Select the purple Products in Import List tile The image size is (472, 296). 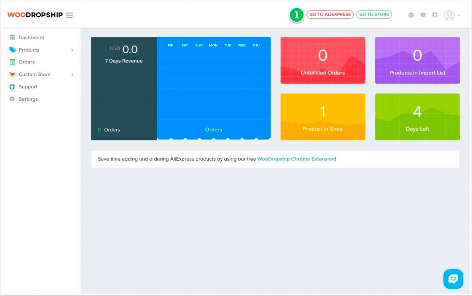pos(417,60)
